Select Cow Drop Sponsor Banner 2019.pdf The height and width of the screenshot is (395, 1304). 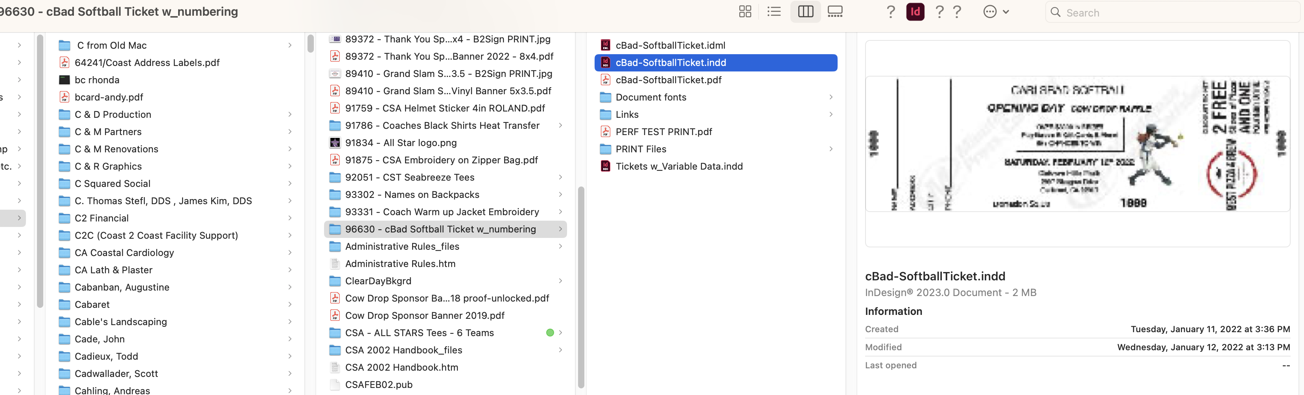pyautogui.click(x=425, y=315)
